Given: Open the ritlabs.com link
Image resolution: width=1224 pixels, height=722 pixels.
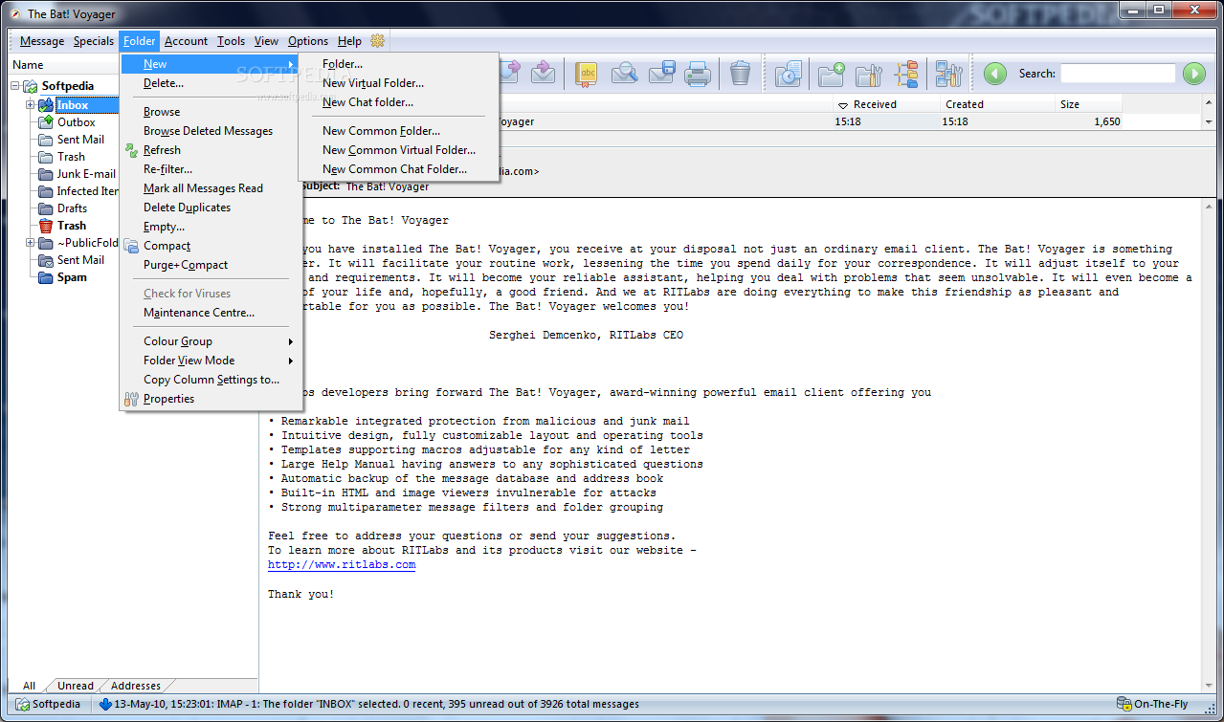Looking at the screenshot, I should (x=342, y=564).
